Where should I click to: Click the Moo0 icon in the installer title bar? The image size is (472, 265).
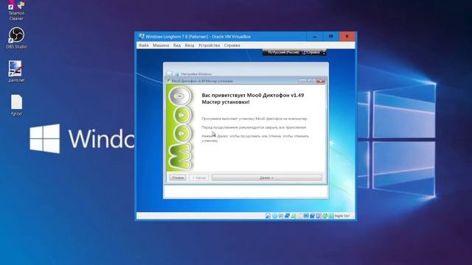[169, 81]
